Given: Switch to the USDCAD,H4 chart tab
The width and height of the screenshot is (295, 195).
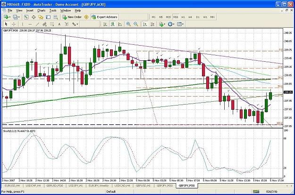Looking at the screenshot, I should (x=122, y=186).
